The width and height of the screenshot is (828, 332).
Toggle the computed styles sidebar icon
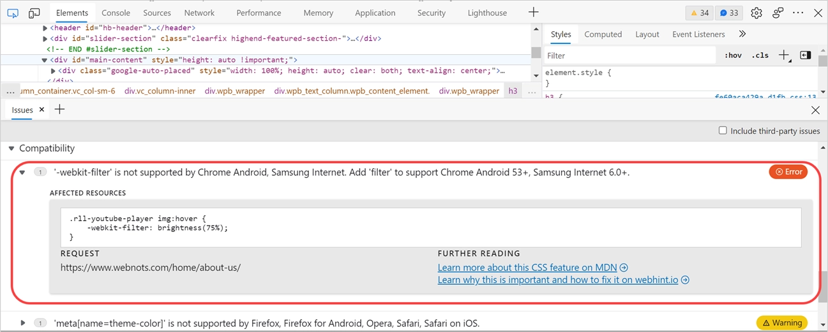[x=805, y=55]
